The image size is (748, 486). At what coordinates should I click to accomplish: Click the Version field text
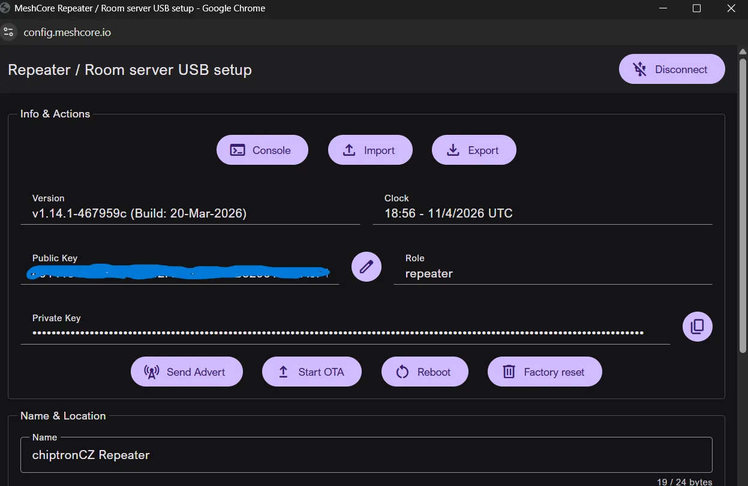coord(139,213)
